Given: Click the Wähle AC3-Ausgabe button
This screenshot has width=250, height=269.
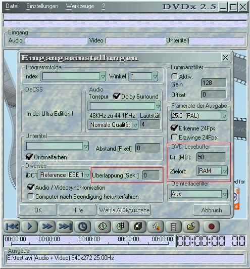Looking at the screenshot, I should 124,210.
